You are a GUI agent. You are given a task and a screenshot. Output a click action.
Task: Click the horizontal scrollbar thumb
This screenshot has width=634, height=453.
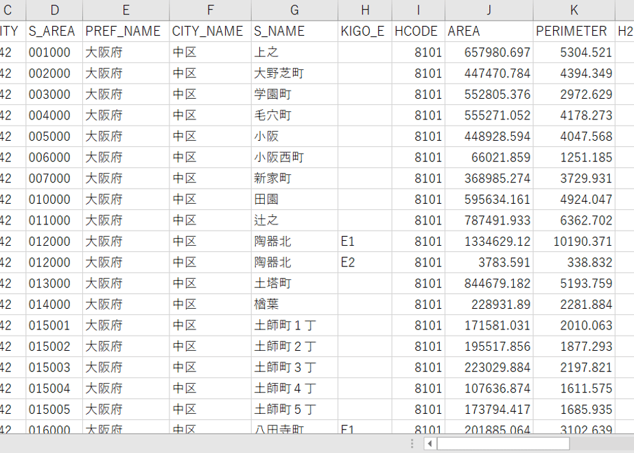(503, 443)
